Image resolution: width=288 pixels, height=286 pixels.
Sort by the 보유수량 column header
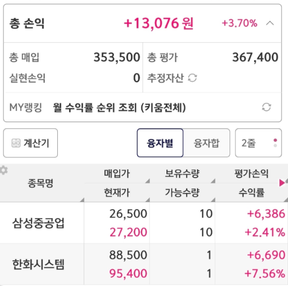coord(182,173)
